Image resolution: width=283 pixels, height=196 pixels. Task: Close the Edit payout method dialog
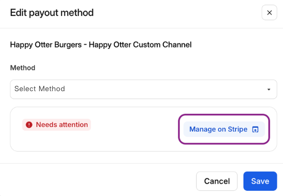(x=269, y=13)
